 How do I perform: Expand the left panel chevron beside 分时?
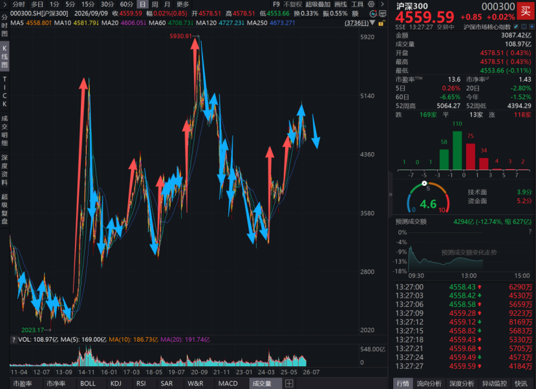click(5, 4)
